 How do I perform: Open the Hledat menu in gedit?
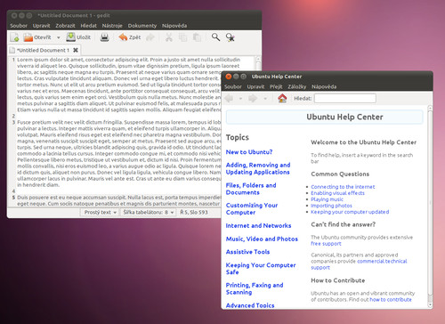coord(89,26)
